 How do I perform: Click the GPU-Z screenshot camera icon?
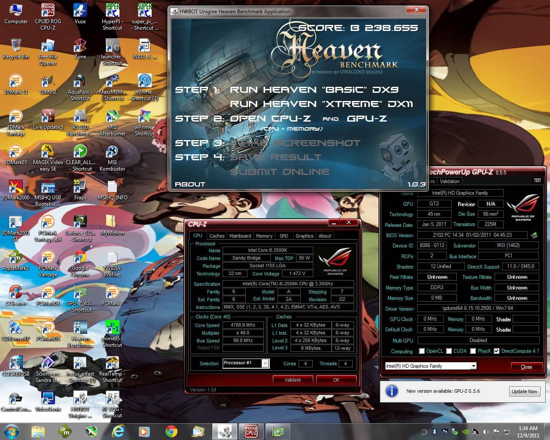[537, 181]
